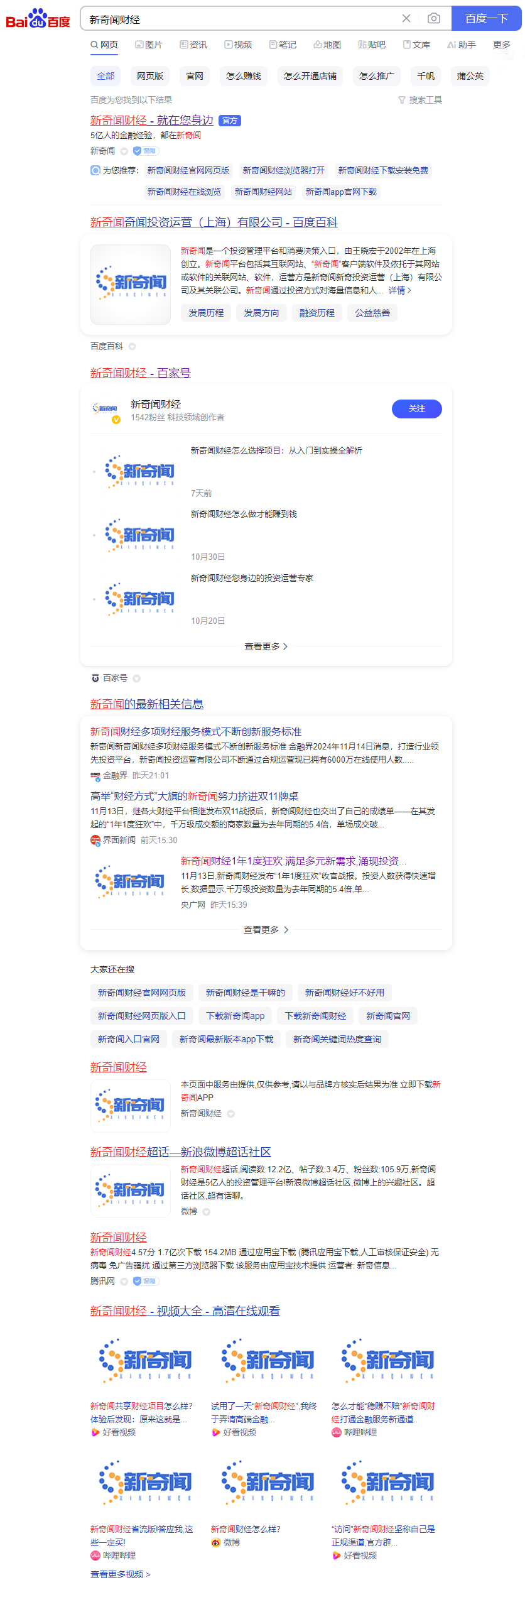Expand the 百度百科 source dropdown arrow
The image size is (525, 1602).
132,346
